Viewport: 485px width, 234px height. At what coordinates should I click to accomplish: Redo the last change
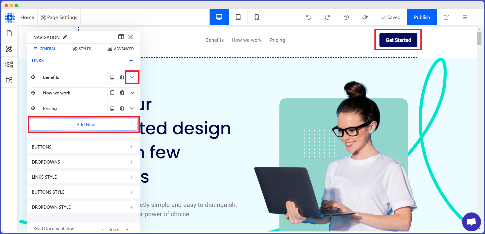[327, 17]
